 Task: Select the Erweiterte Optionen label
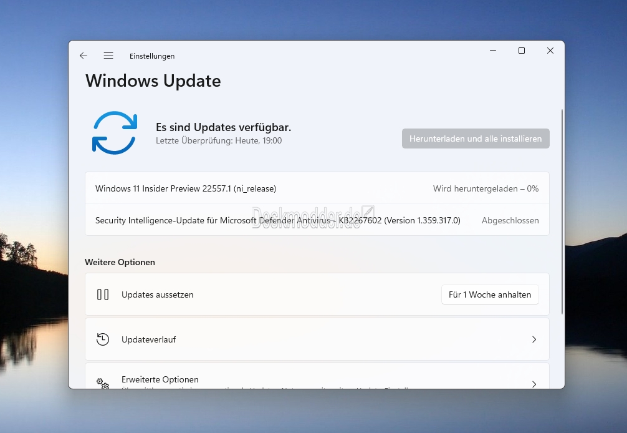click(160, 379)
